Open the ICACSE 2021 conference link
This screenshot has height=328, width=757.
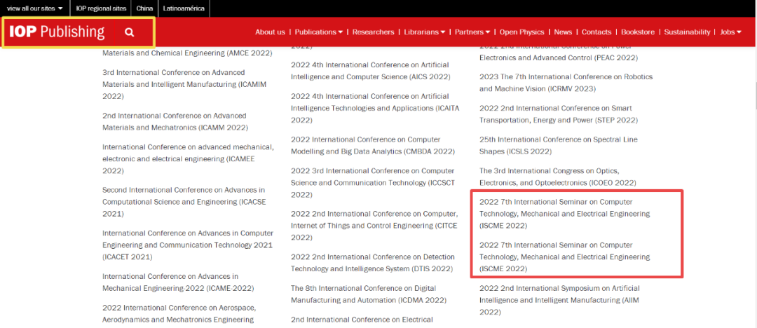tap(184, 202)
